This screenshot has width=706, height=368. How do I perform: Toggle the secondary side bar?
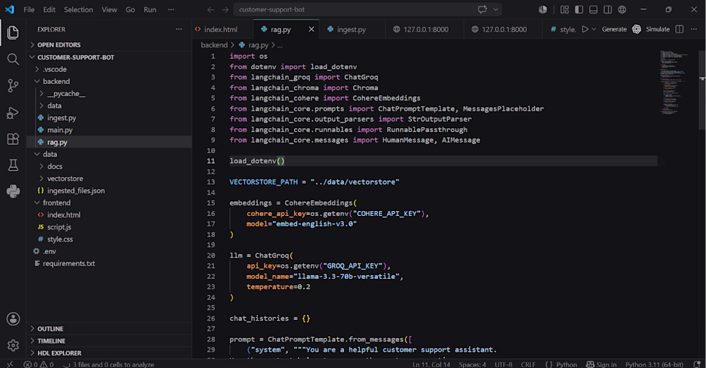click(607, 10)
